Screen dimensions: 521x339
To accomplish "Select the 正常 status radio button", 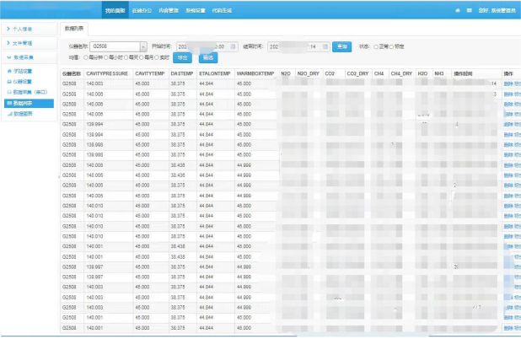I will (x=376, y=46).
